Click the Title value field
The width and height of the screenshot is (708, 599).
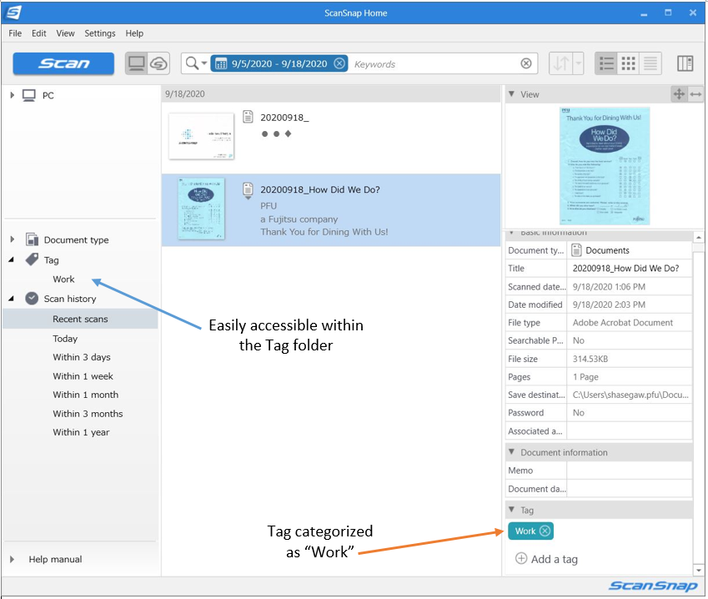tap(630, 269)
